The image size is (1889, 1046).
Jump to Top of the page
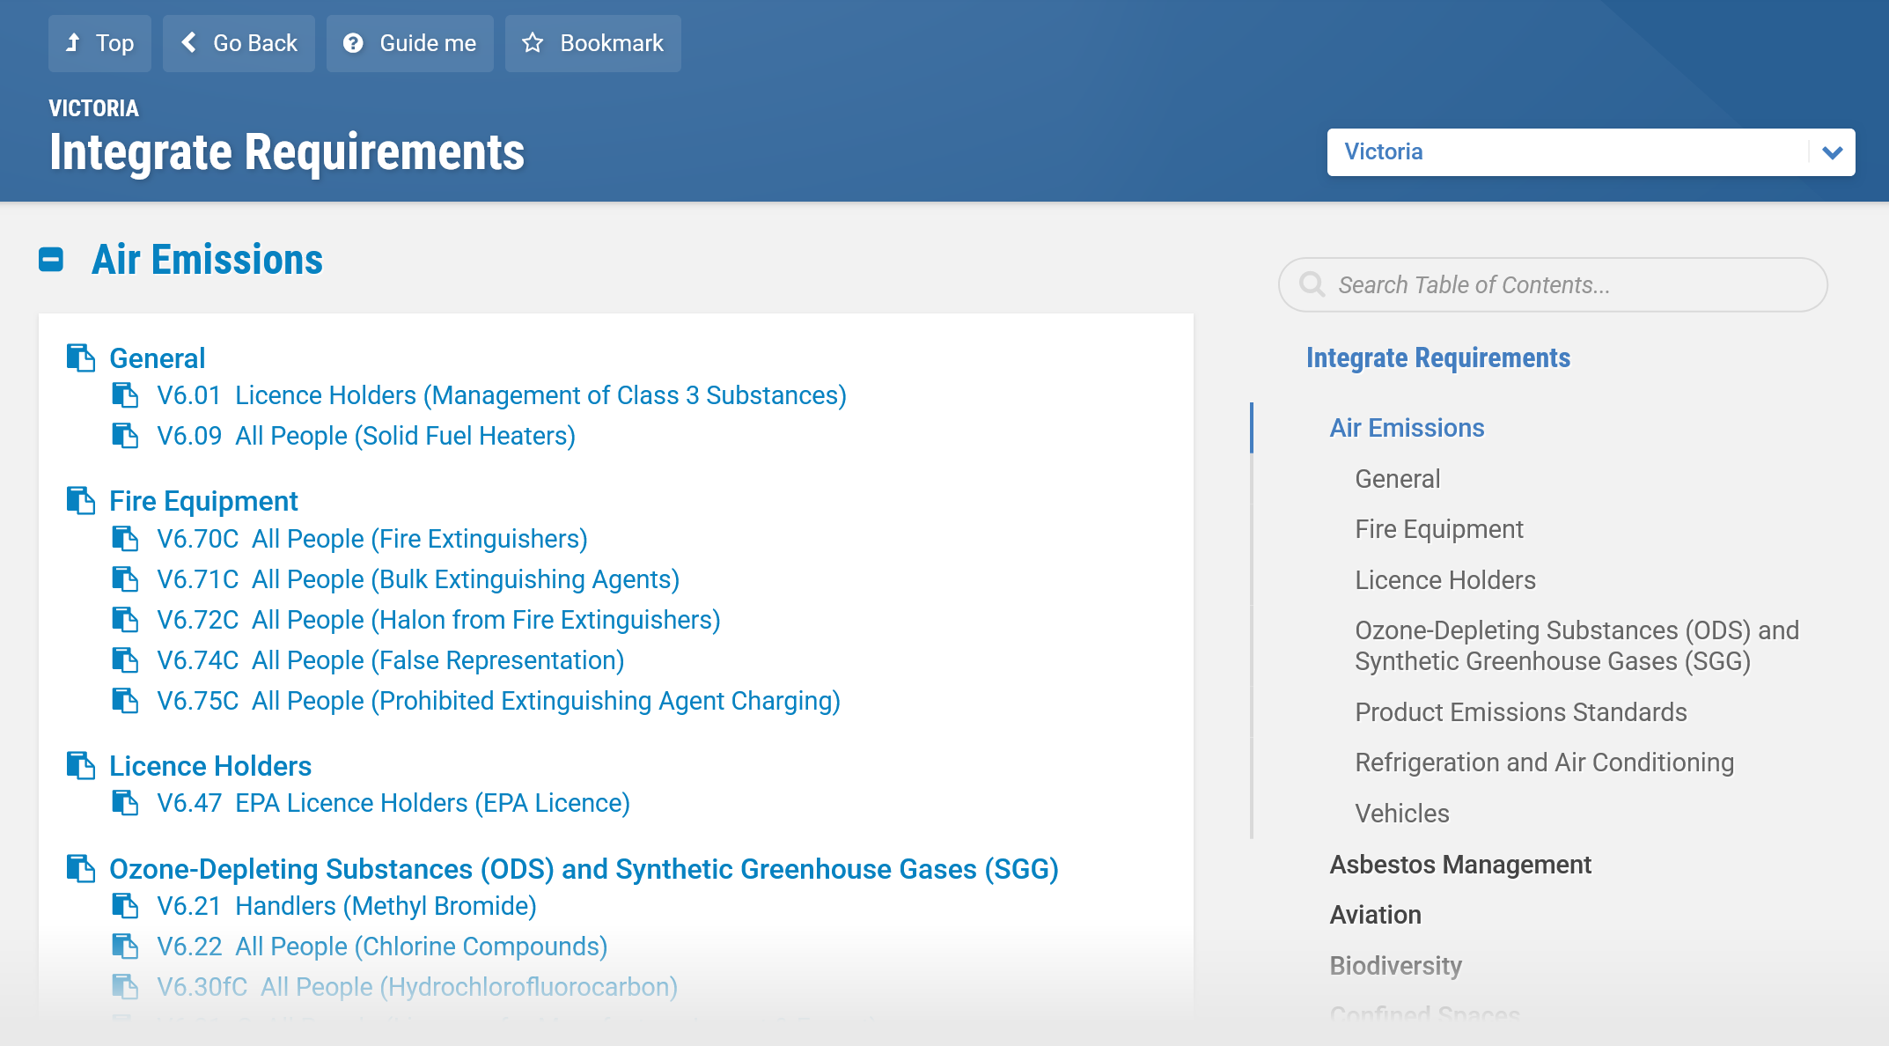[x=99, y=43]
